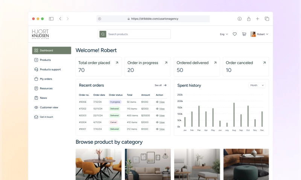Screen dimensions: 301x180
Task: Click the Cancel status badge
Action: 113,122
